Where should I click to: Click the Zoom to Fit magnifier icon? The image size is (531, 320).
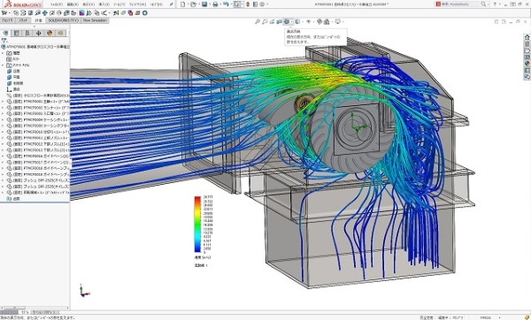[x=258, y=21]
